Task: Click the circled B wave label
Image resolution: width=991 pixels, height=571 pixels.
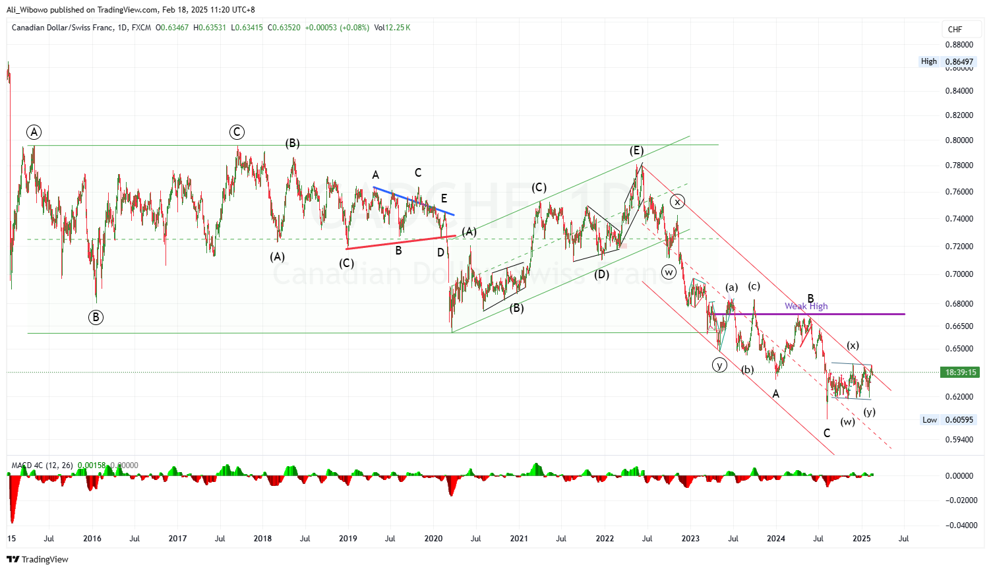Action: point(96,317)
